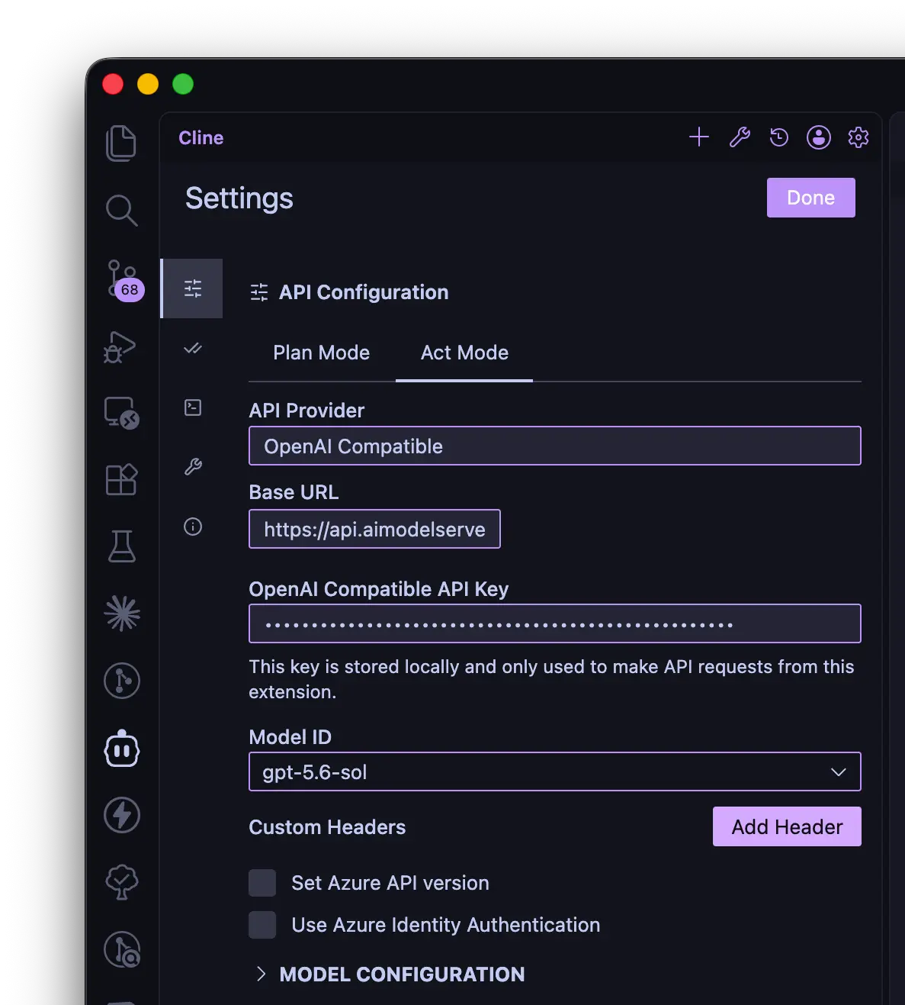Screen dimensions: 905x1005
Task: Open the terminal settings section icon
Action: (x=193, y=407)
